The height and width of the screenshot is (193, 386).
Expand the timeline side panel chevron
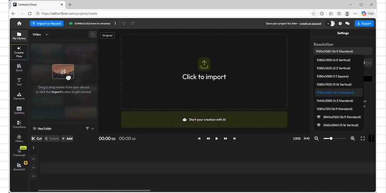pyautogui.click(x=33, y=148)
